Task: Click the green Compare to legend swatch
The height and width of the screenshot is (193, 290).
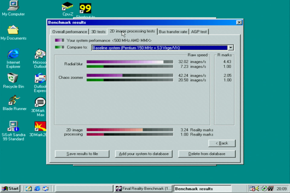Action: (x=60, y=47)
